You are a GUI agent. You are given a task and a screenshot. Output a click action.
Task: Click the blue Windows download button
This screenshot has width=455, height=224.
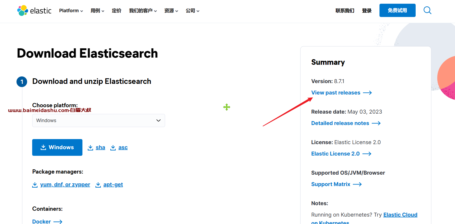point(57,147)
